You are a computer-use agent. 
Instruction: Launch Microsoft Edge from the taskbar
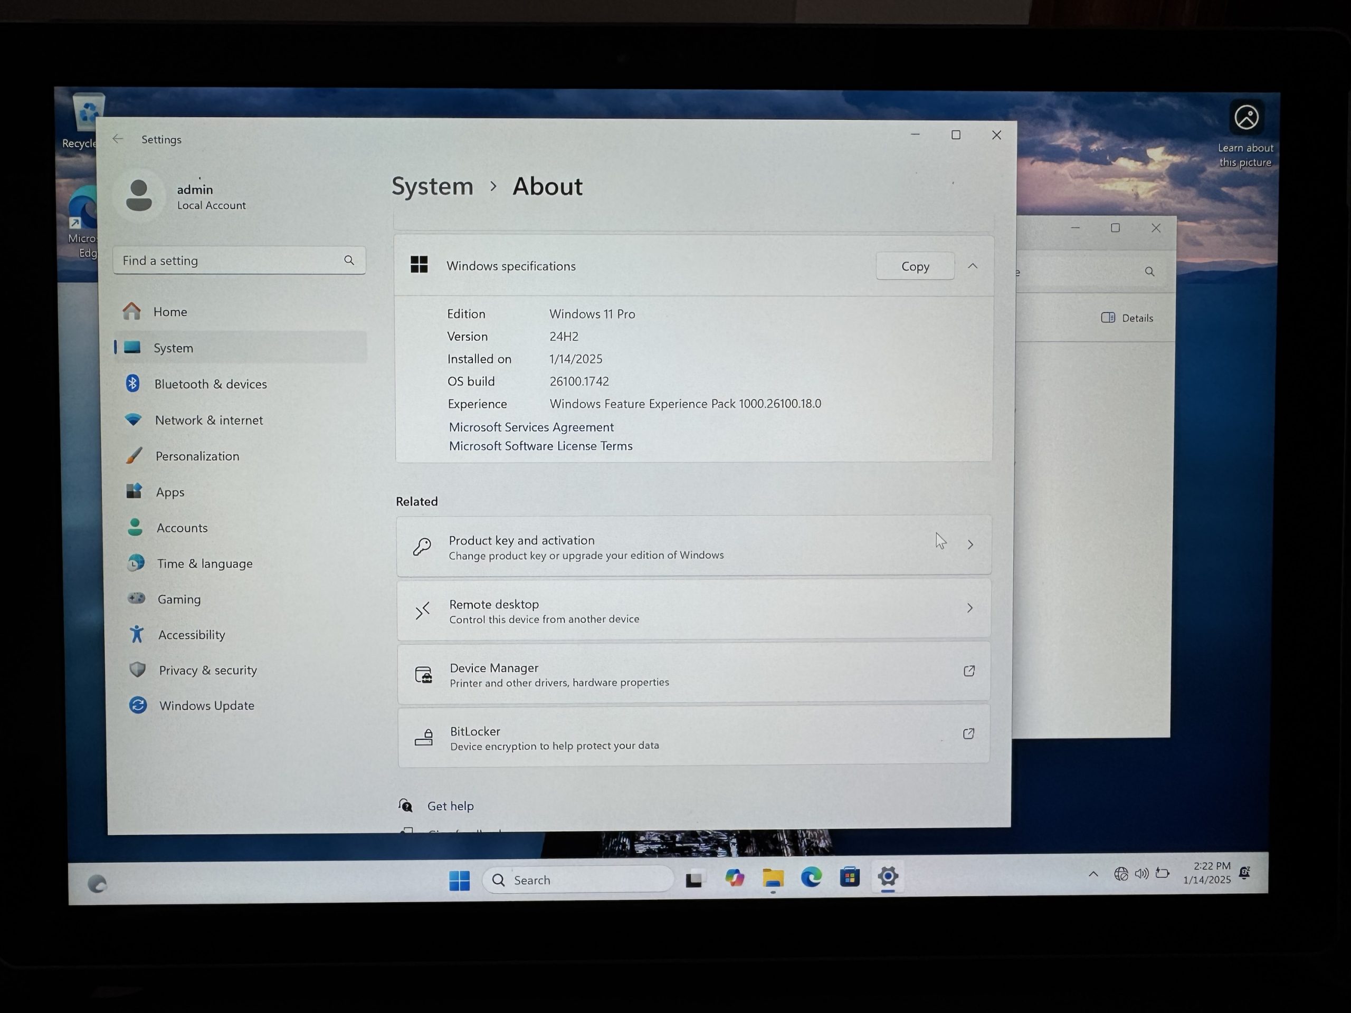tap(811, 877)
